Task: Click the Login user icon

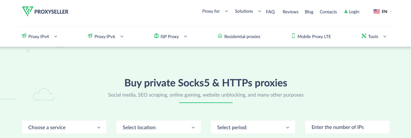Action: [x=346, y=12]
